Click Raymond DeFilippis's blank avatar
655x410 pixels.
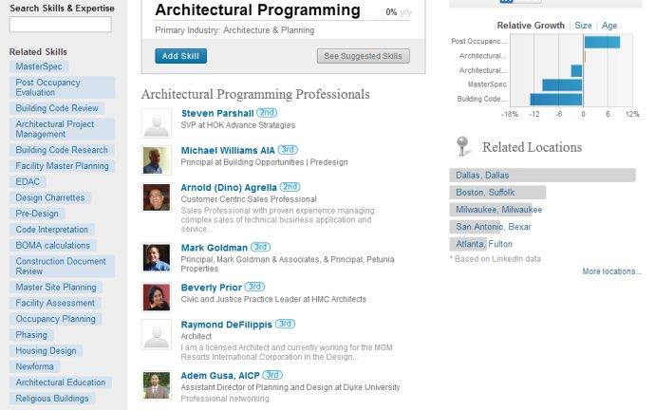click(x=156, y=333)
